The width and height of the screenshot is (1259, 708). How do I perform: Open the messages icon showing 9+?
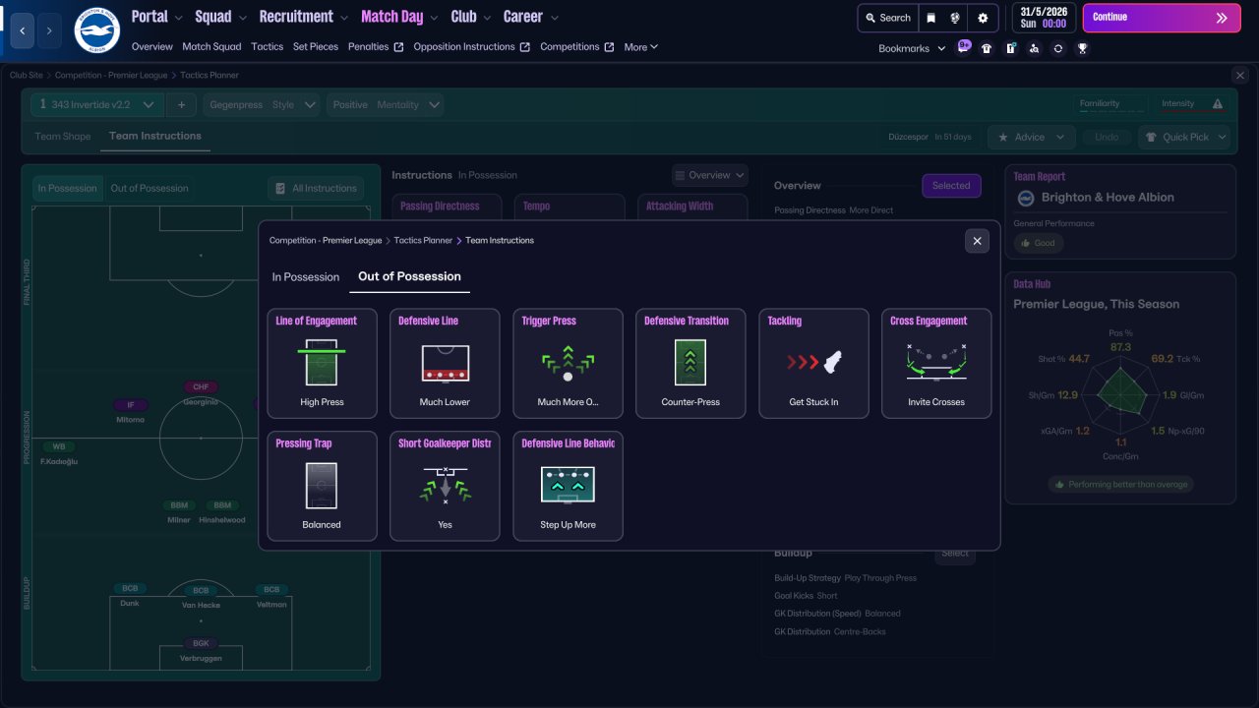[x=964, y=48]
